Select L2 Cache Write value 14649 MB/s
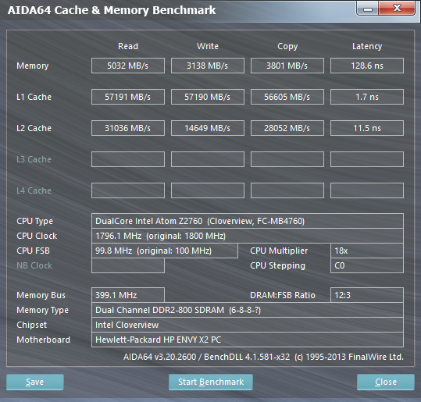Viewport: 421px width, 402px height. point(208,128)
